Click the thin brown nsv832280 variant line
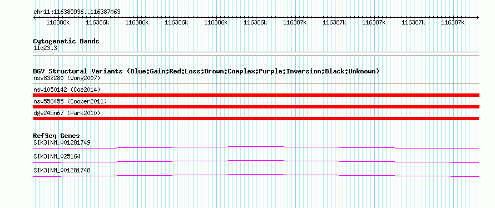Viewport: 495px width, 208px height. click(256, 83)
